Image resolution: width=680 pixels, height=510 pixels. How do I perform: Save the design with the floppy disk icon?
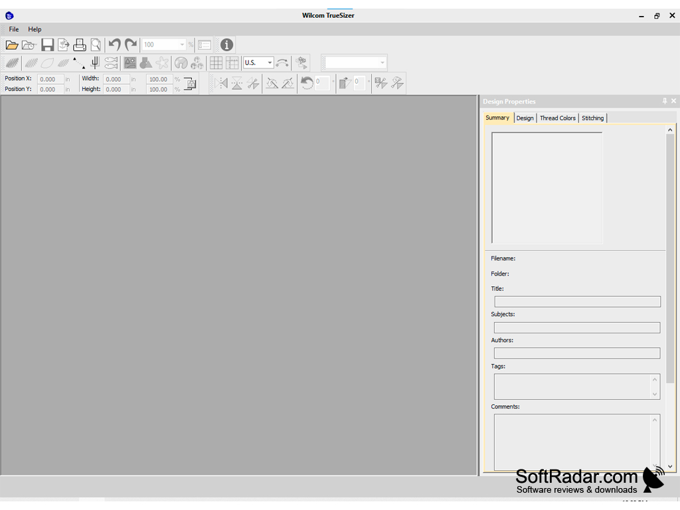[47, 44]
